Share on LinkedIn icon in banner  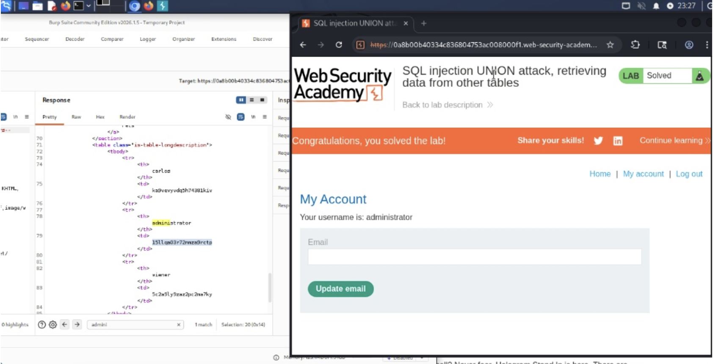(x=618, y=141)
